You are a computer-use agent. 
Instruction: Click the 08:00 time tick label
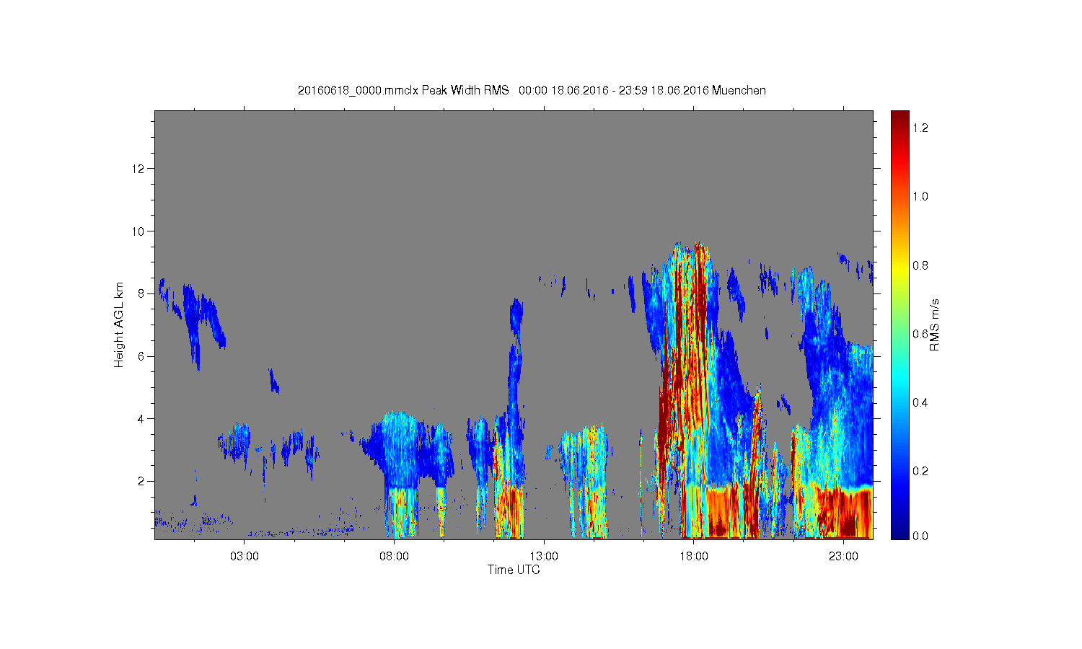coord(395,556)
